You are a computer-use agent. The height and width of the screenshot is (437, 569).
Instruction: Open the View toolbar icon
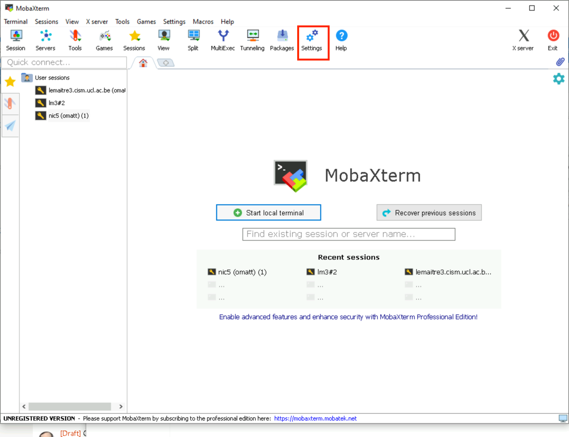pos(164,40)
